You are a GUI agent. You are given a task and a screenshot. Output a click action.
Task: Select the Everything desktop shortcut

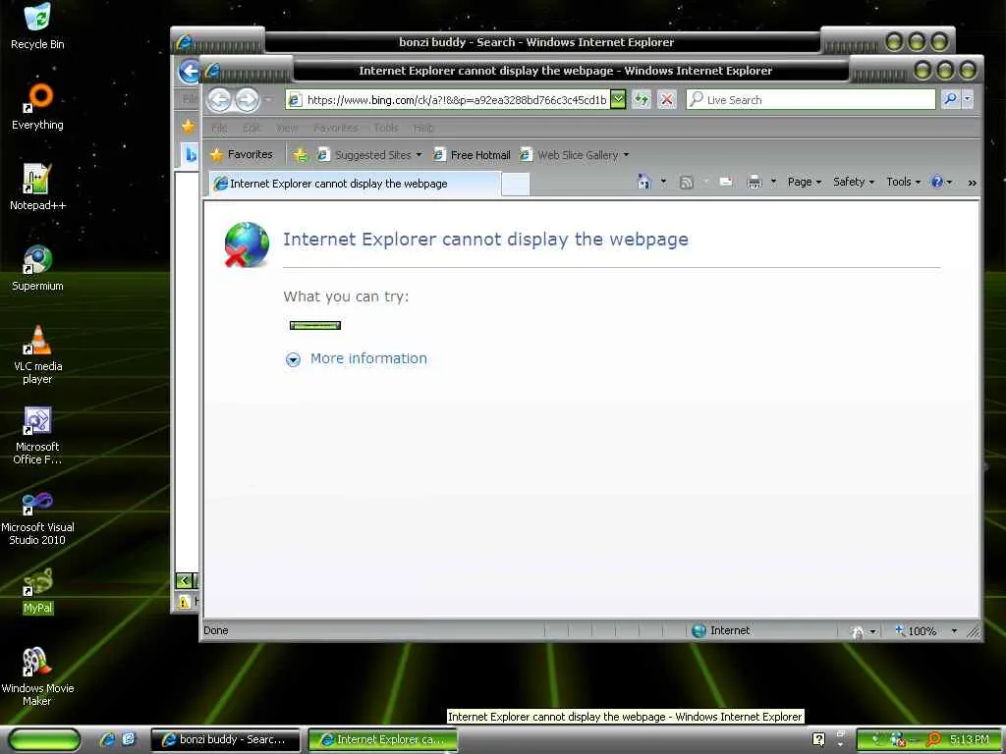[x=37, y=106]
